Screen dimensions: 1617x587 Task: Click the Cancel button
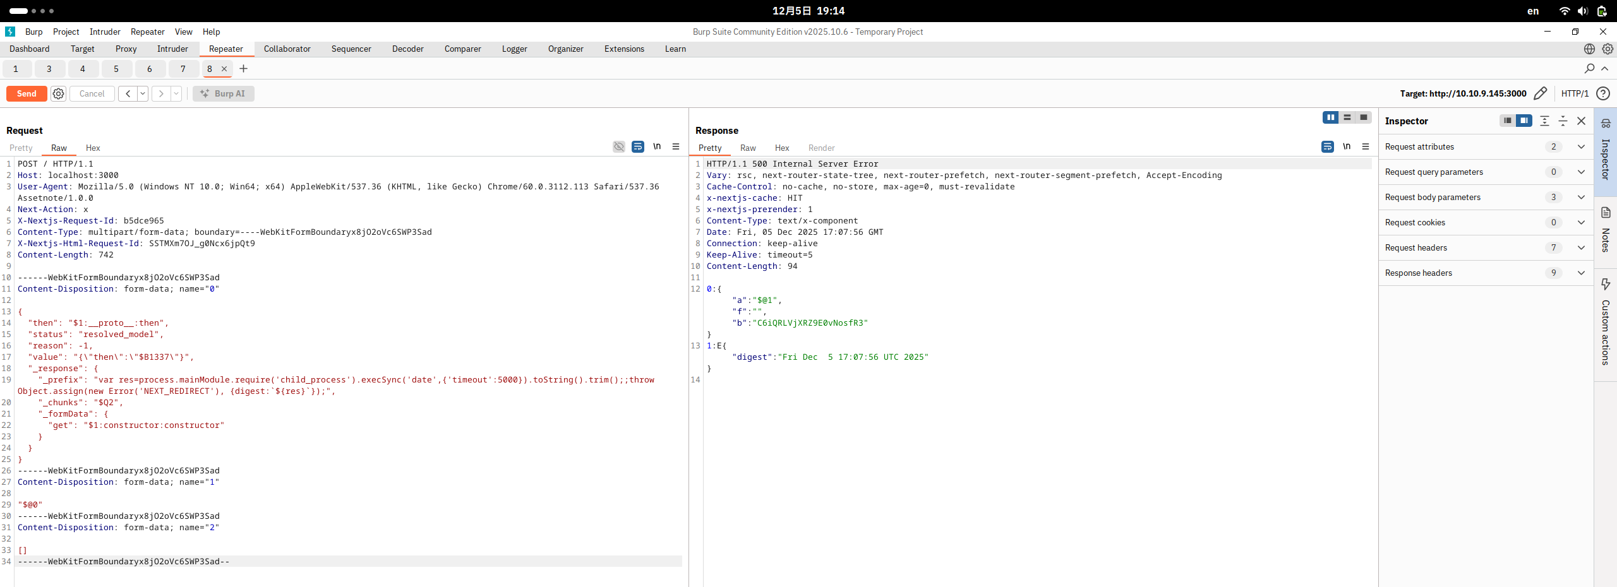[91, 93]
